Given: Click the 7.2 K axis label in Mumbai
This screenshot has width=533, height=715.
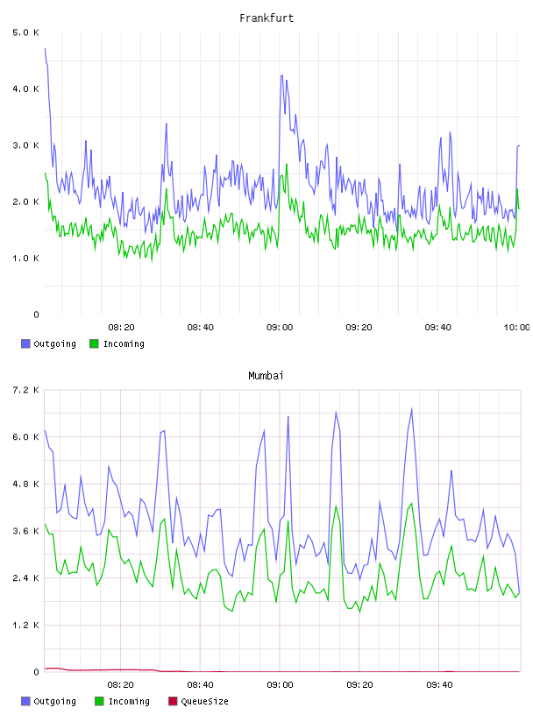Looking at the screenshot, I should pyautogui.click(x=26, y=390).
